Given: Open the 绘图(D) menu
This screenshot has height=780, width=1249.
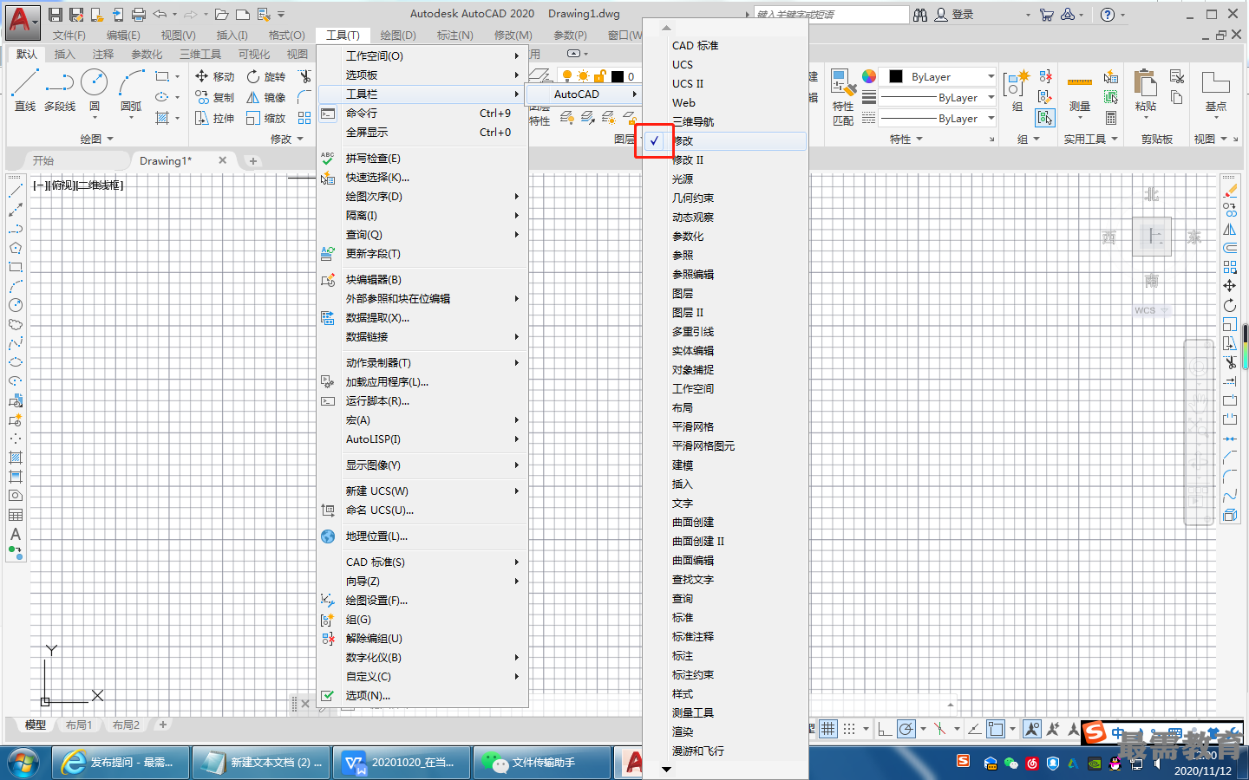Looking at the screenshot, I should coord(398,35).
